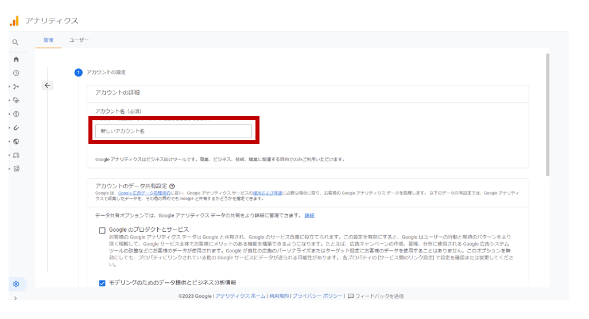Expand the arrow beside the magnet icon
Viewport: 589px width, 319px height.
[x=9, y=127]
